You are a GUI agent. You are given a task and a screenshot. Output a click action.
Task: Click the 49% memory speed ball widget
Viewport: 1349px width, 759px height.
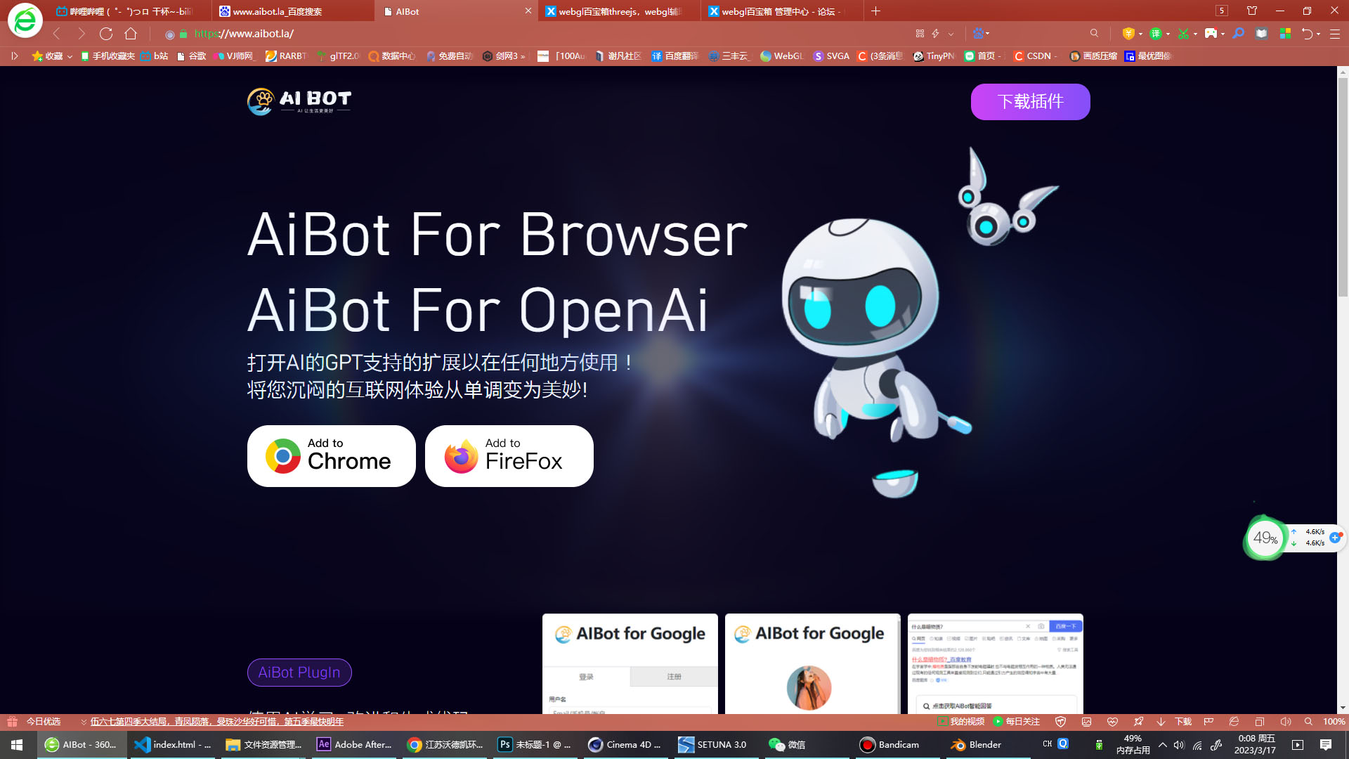pos(1265,538)
